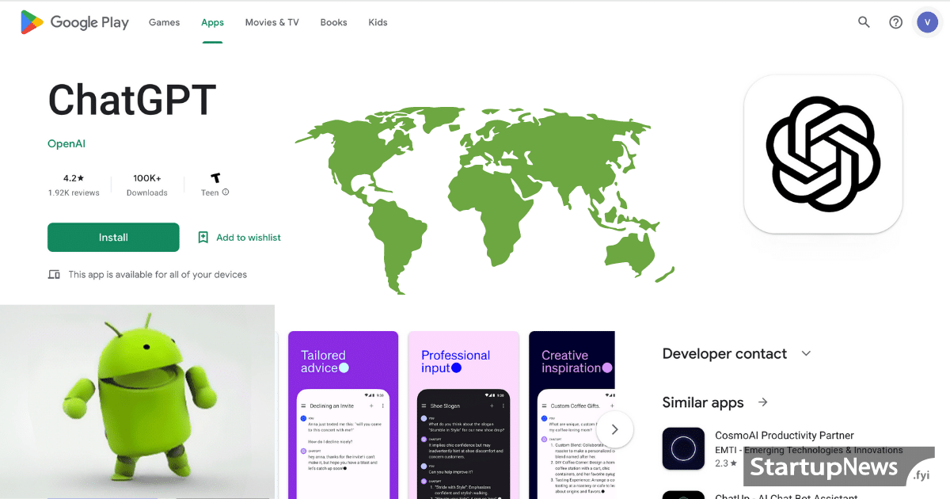Open the search magnifier icon
This screenshot has height=499, width=950.
(864, 22)
